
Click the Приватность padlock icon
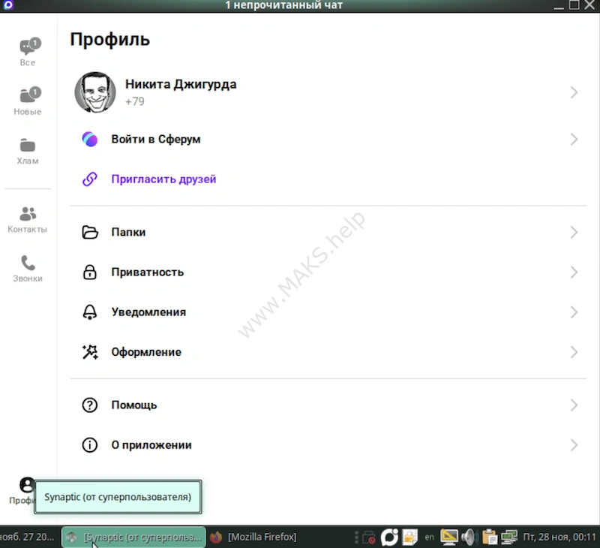89,272
